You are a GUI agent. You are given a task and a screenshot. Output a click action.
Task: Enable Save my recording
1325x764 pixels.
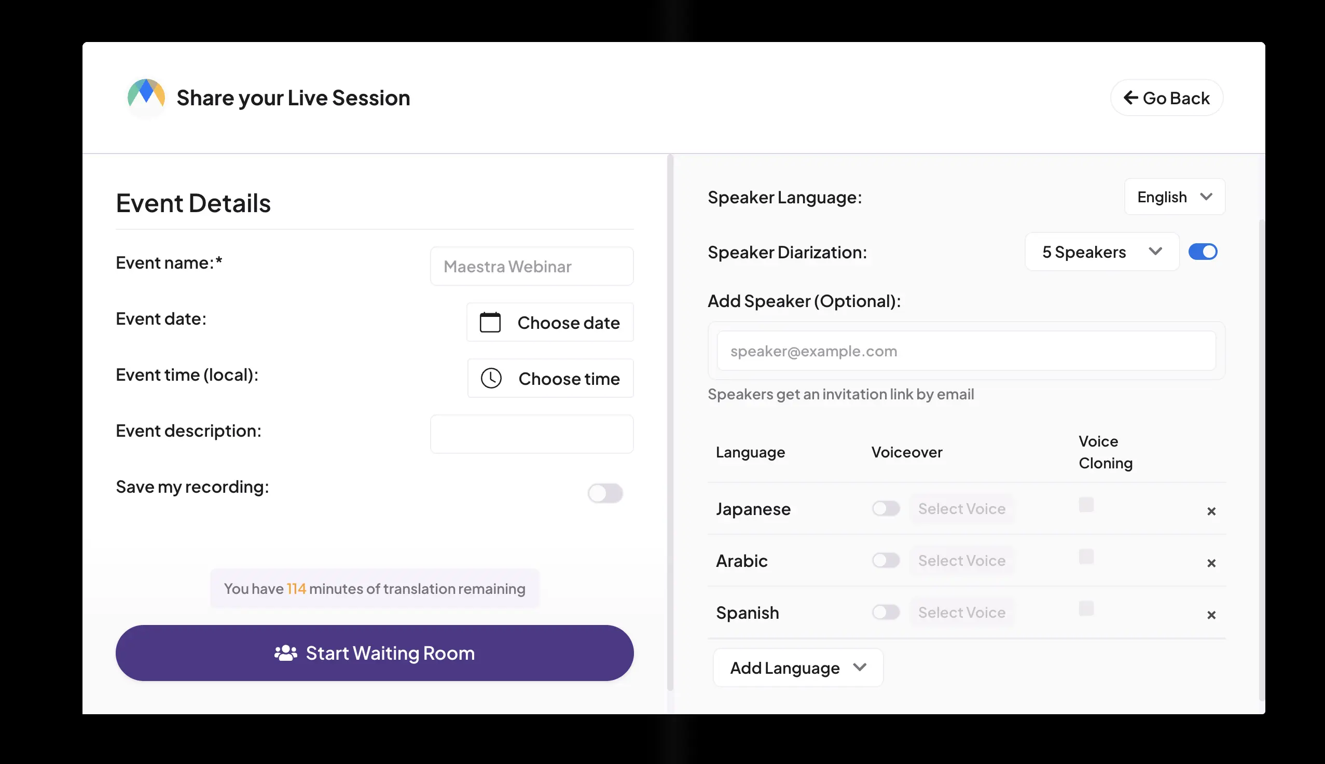click(605, 493)
